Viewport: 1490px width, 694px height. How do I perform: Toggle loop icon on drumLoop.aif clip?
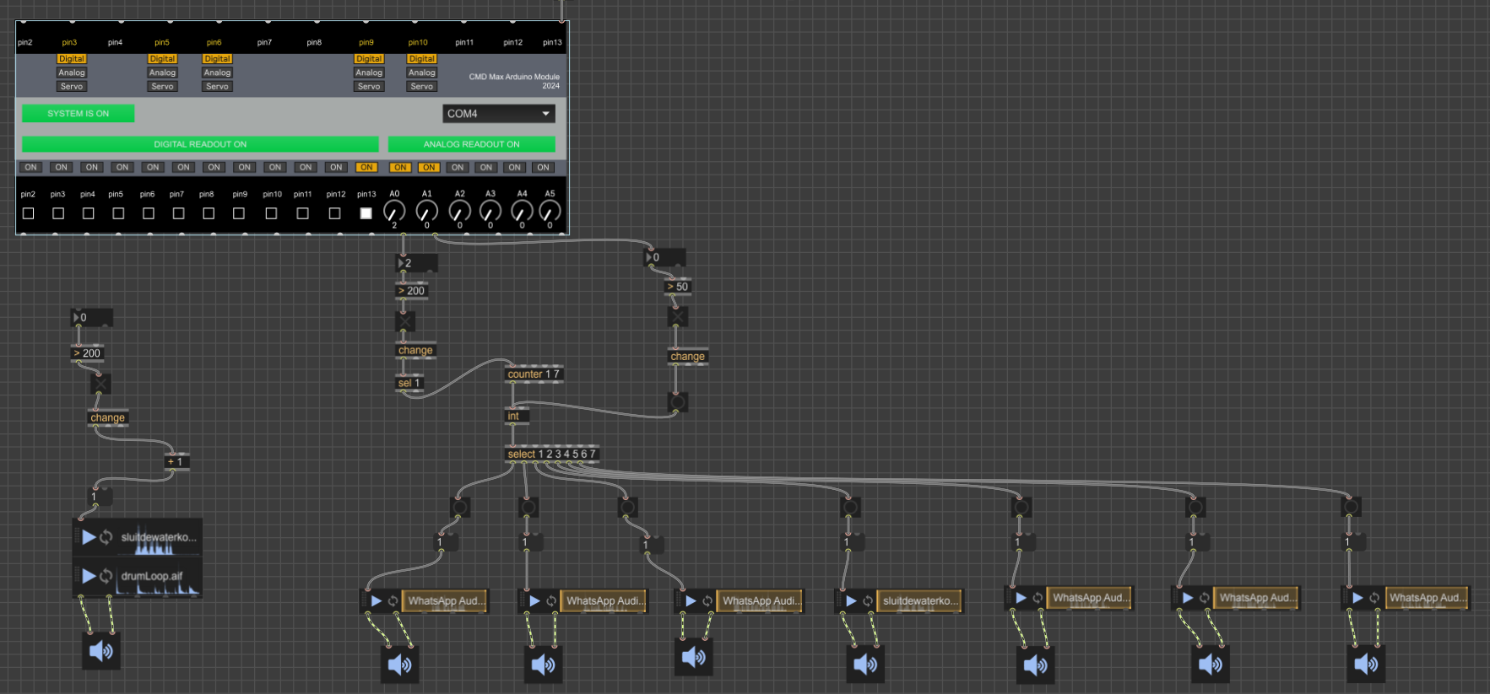(106, 576)
